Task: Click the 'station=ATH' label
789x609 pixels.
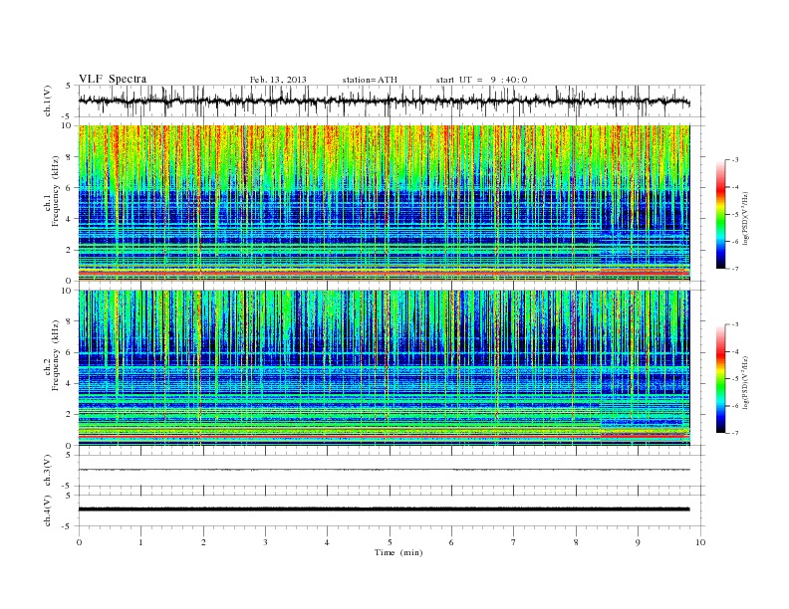Action: point(370,80)
